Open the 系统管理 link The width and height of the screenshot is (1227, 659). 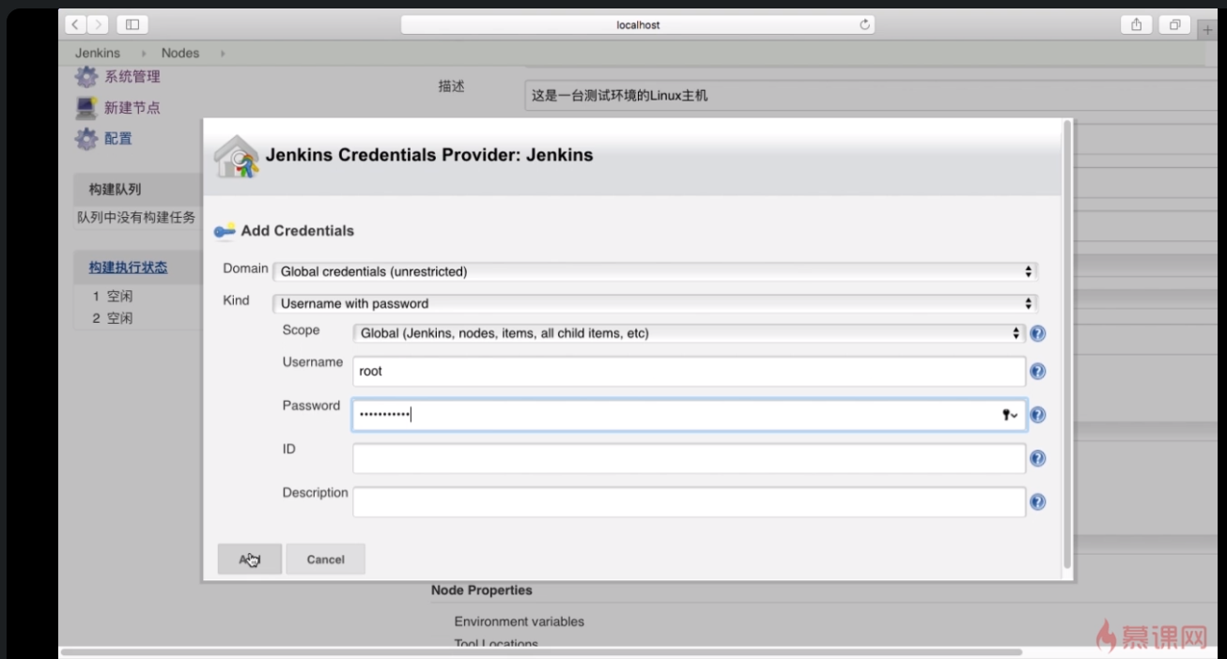(132, 77)
